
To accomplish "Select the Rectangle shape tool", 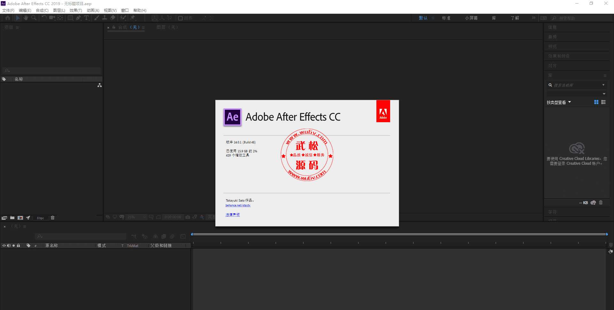I will pos(70,18).
